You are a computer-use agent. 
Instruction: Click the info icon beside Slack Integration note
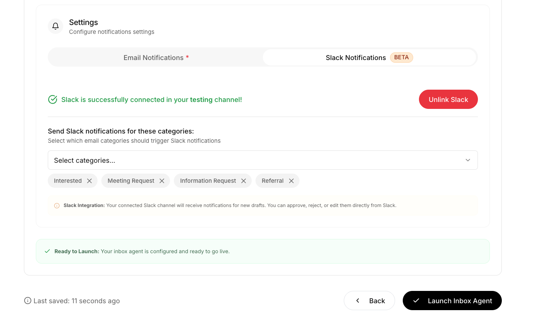(57, 205)
